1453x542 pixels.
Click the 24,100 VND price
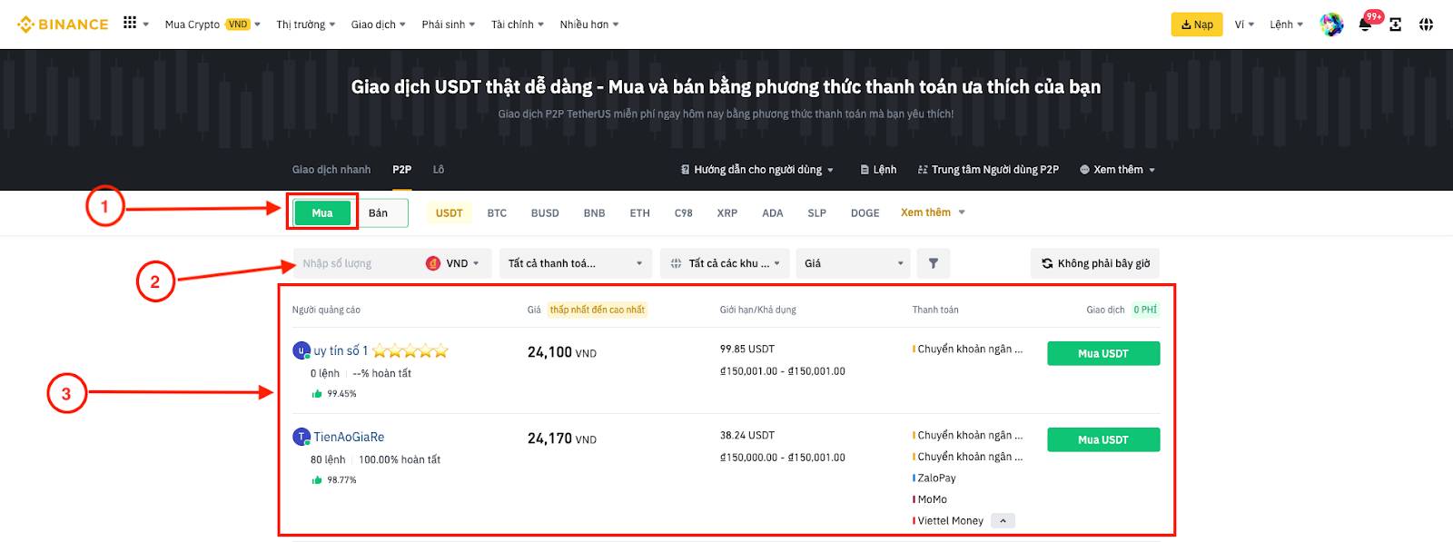(x=562, y=352)
